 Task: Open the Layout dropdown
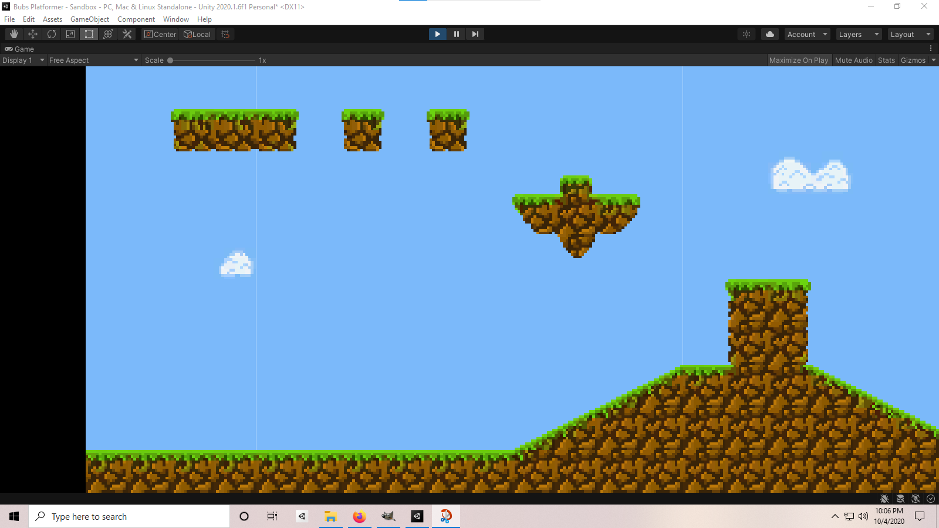(x=910, y=34)
